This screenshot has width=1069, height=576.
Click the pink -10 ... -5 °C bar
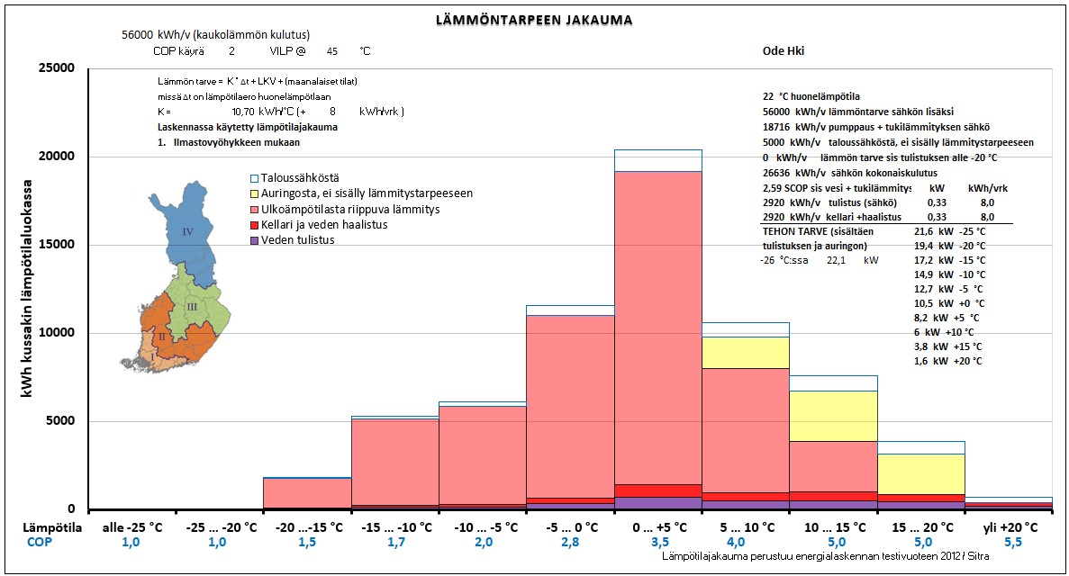(x=483, y=454)
